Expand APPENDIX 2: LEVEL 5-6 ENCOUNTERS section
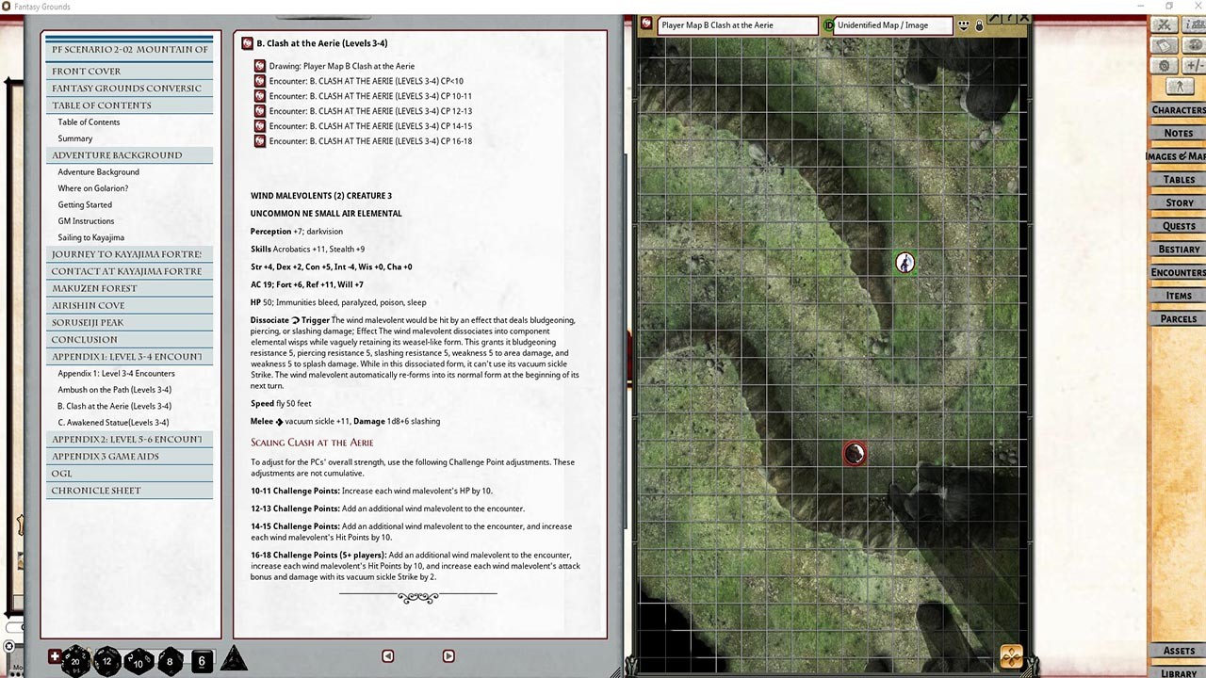 click(129, 439)
